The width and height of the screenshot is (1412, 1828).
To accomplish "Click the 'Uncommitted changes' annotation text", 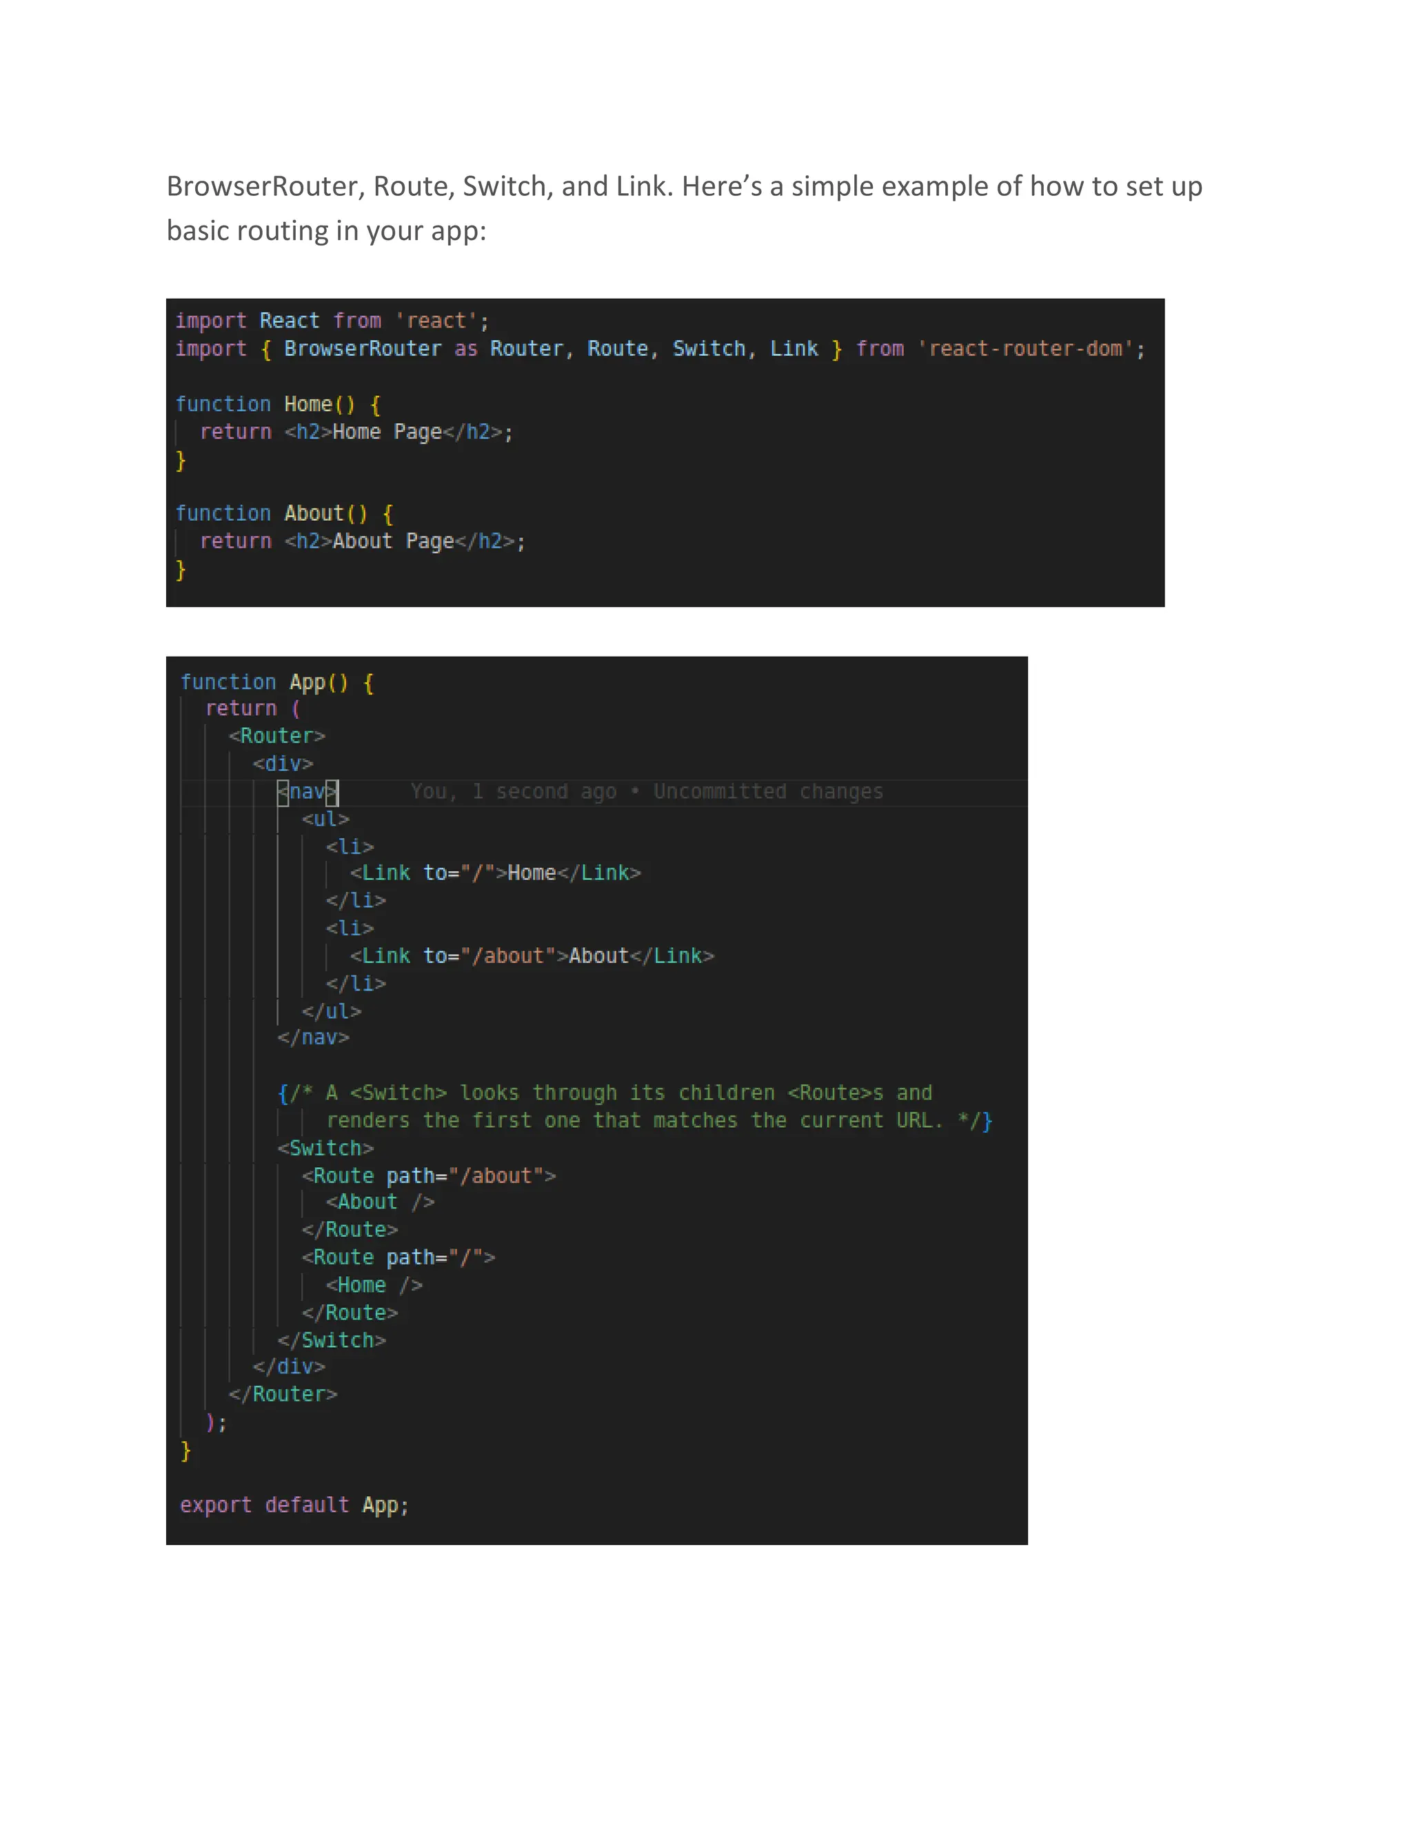I will coord(767,792).
